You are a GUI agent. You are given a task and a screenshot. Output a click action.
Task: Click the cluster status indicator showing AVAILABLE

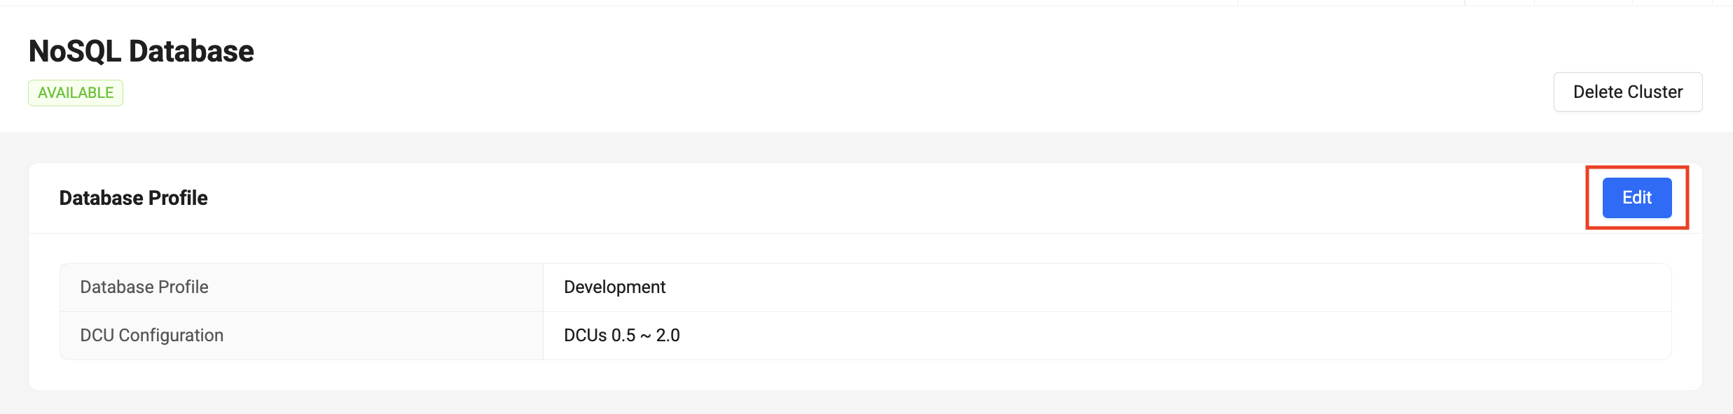(x=75, y=92)
